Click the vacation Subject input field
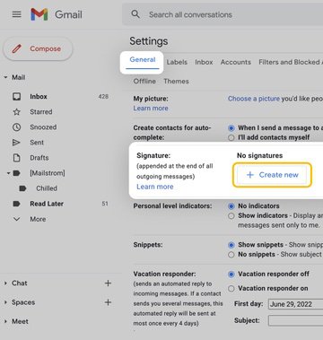The image size is (323, 340). pos(295,320)
